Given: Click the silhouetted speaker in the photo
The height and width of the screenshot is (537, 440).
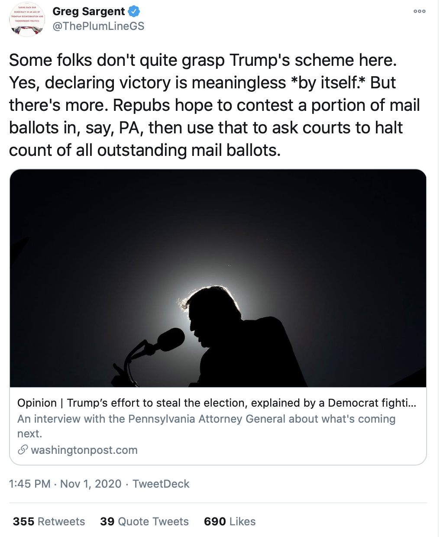Looking at the screenshot, I should point(243,338).
